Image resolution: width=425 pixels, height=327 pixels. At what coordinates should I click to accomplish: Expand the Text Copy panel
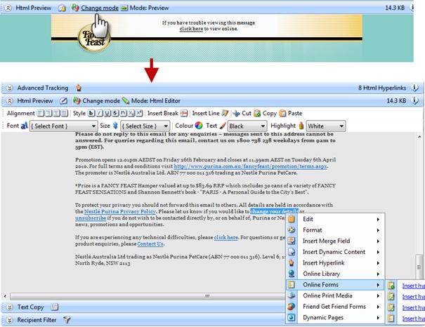pos(10,307)
